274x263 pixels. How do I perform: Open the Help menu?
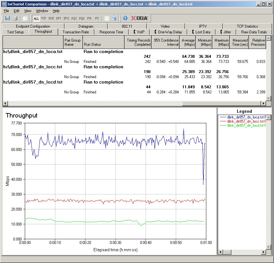click(56, 11)
